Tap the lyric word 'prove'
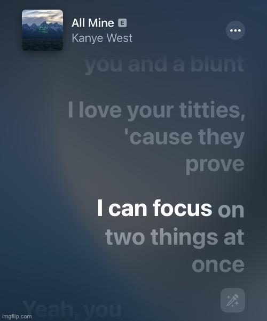The width and height of the screenshot is (267, 321). click(215, 165)
